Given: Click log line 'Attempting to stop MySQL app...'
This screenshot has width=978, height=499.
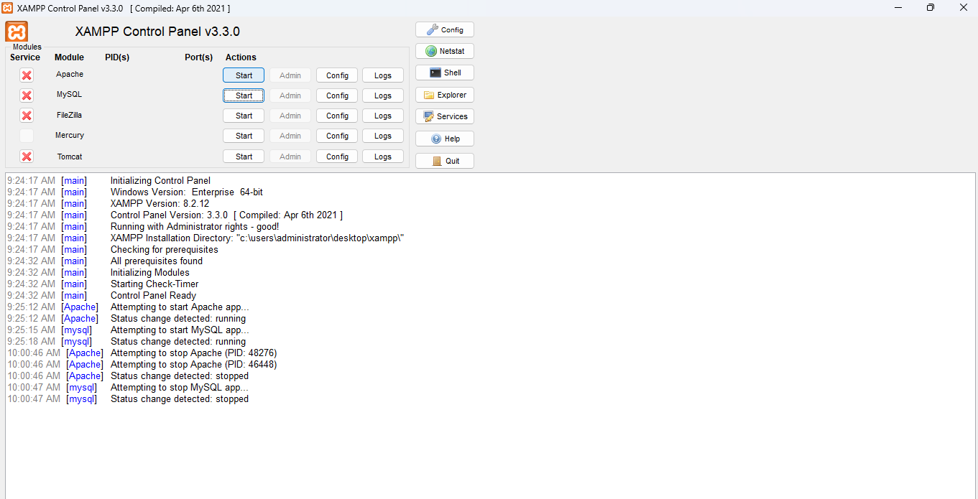Looking at the screenshot, I should click(x=180, y=388).
